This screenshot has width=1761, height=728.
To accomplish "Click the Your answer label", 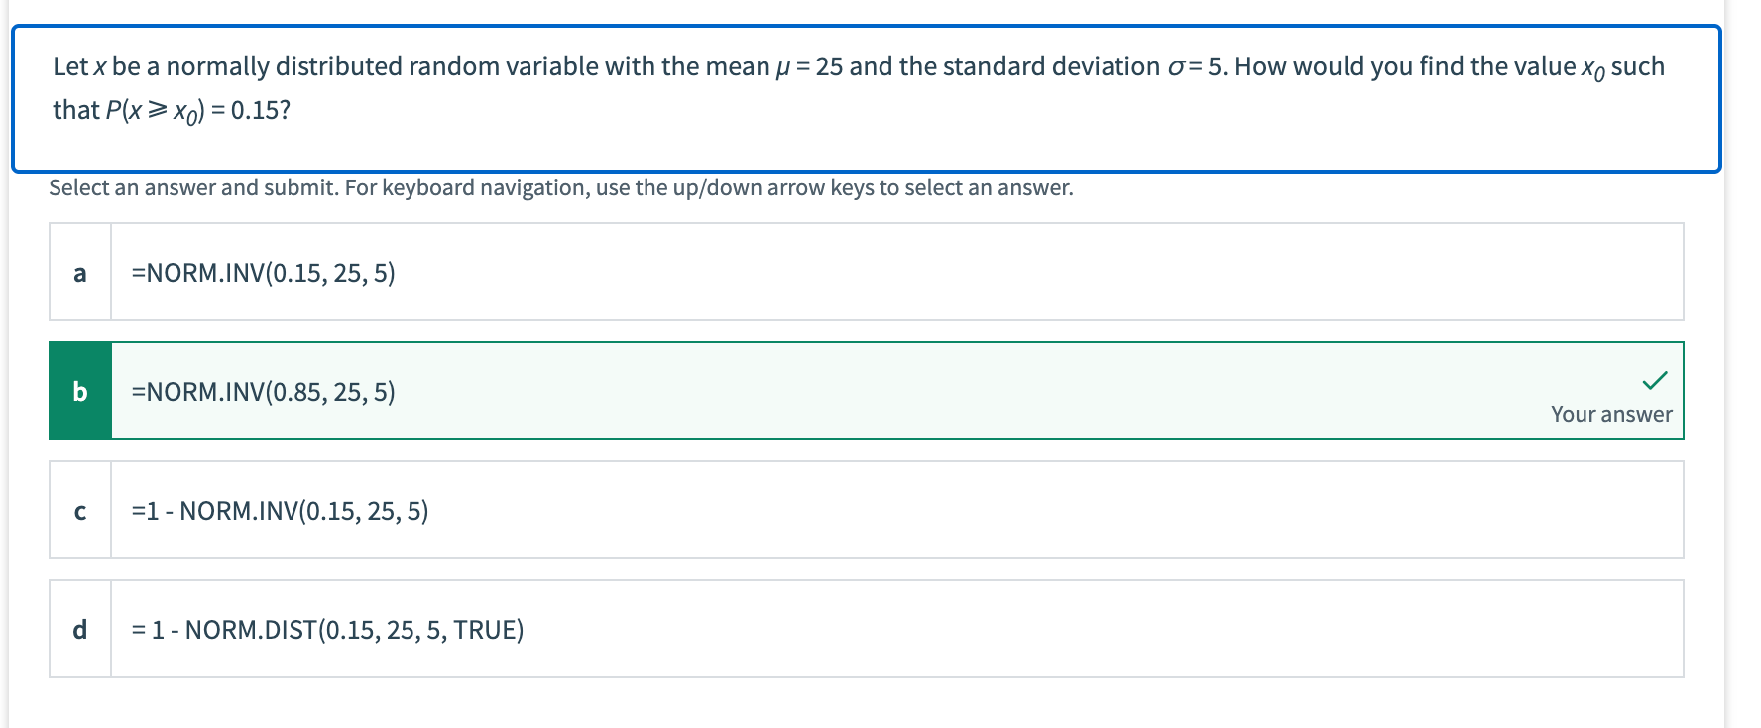I will [1611, 414].
